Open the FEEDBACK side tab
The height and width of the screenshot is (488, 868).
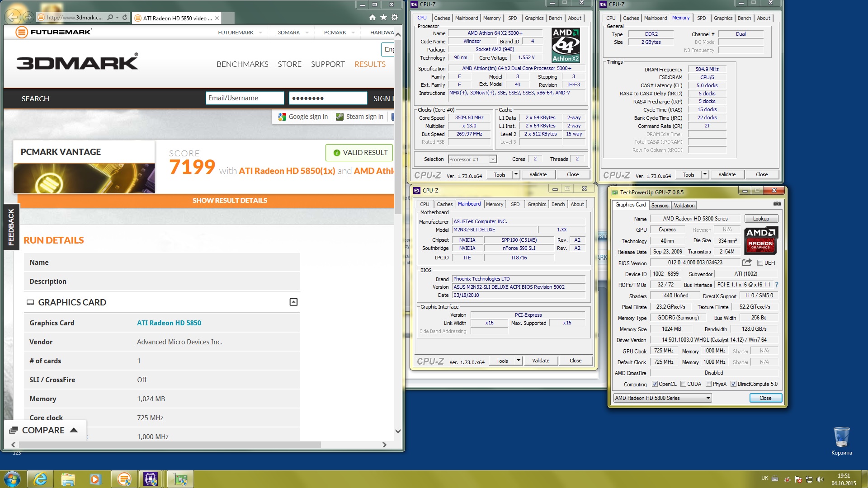pos(11,227)
